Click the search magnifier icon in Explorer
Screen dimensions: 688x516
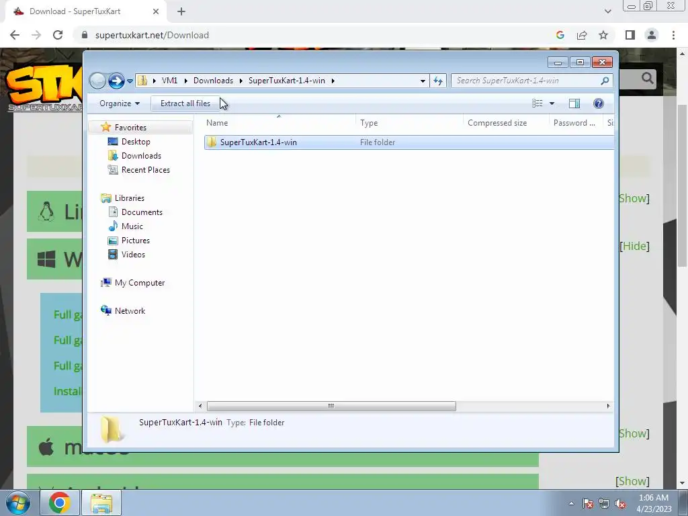click(605, 81)
